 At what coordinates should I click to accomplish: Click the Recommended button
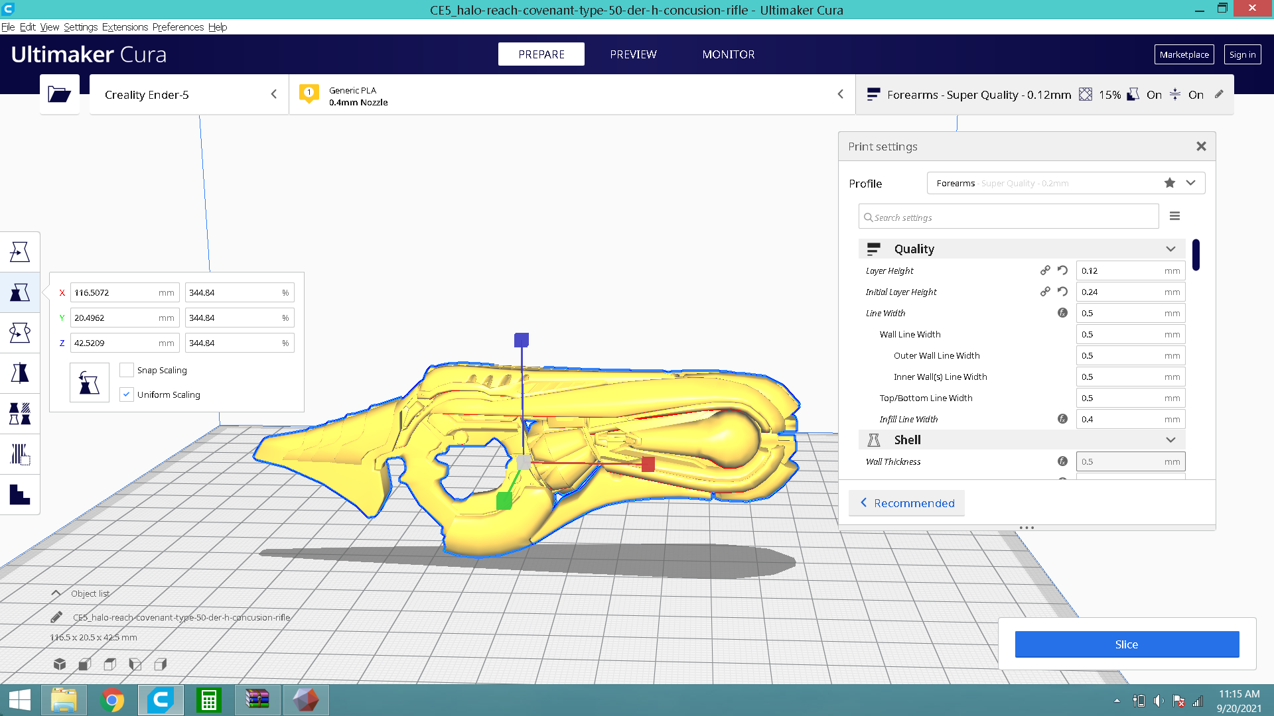(907, 503)
